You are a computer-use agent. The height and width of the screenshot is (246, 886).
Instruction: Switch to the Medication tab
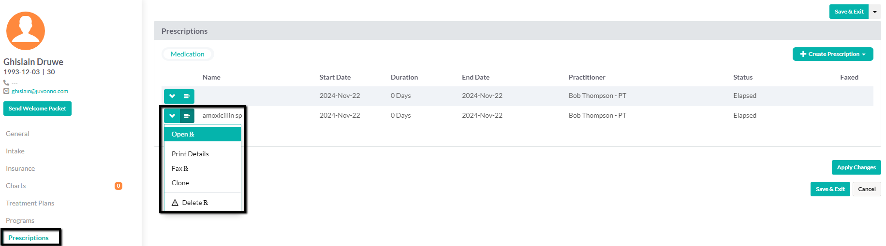click(188, 54)
